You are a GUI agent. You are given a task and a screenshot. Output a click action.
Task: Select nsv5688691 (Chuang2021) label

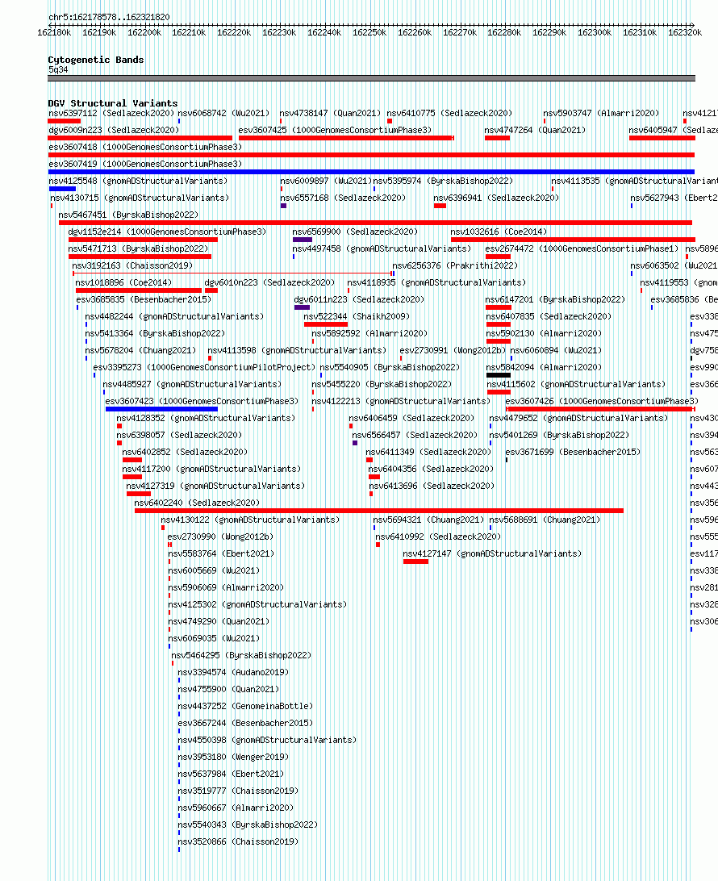tap(545, 520)
